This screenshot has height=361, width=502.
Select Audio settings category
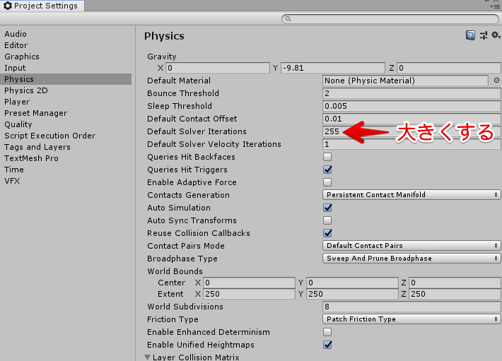[x=66, y=34]
